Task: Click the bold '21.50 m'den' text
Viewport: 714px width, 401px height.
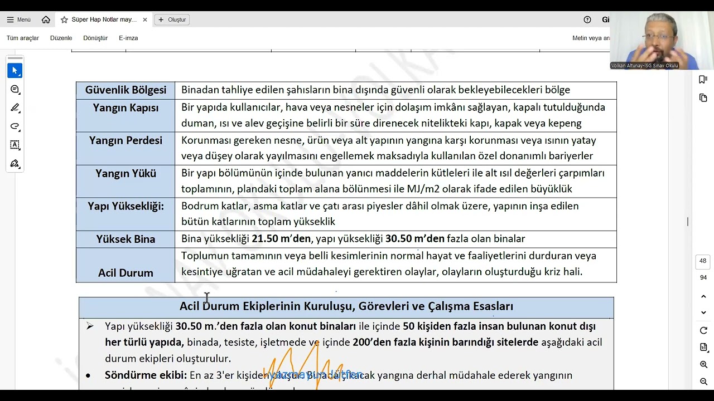Action: point(281,239)
